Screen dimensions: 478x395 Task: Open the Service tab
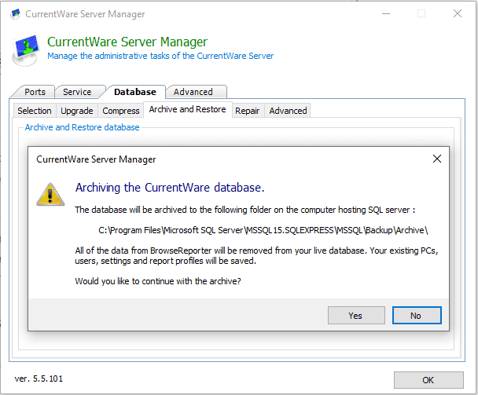point(77,92)
